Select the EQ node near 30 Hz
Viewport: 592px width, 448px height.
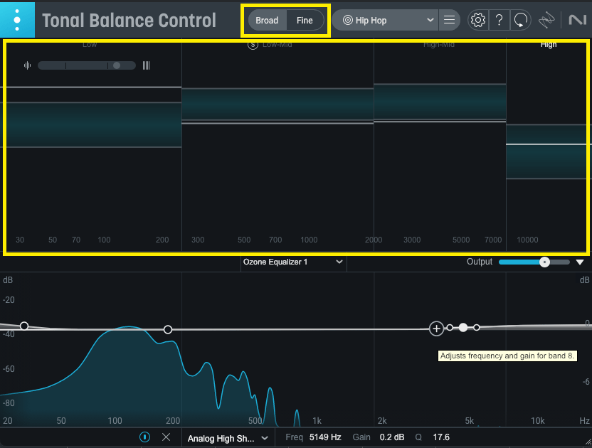24,326
